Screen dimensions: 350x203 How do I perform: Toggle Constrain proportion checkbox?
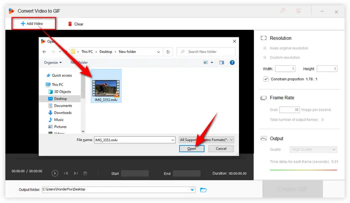click(x=266, y=79)
